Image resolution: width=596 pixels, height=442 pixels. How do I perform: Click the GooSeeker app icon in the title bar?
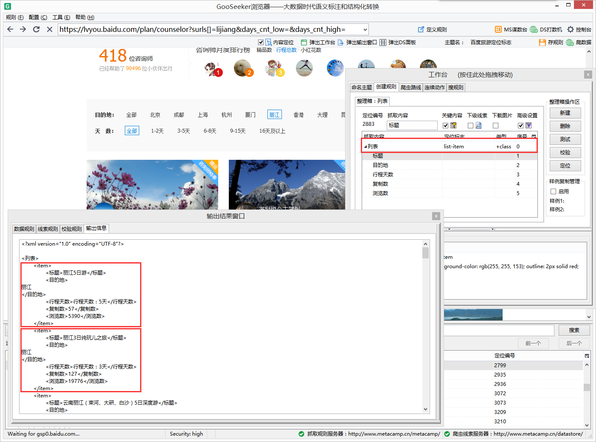click(7, 6)
